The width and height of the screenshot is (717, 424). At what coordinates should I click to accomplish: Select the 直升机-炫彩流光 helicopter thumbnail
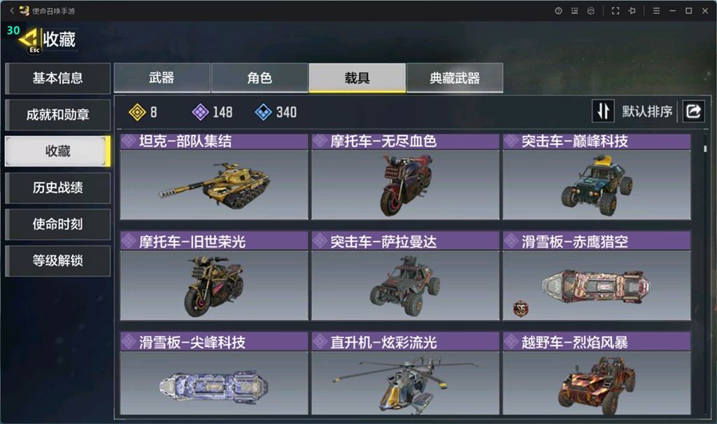click(x=405, y=383)
